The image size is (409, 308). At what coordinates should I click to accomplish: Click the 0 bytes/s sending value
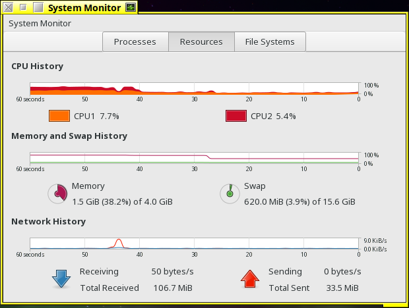tap(342, 272)
